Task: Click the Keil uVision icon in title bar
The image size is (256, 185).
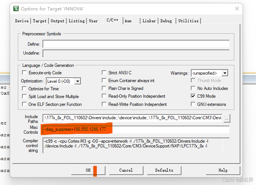Action: [x=16, y=9]
